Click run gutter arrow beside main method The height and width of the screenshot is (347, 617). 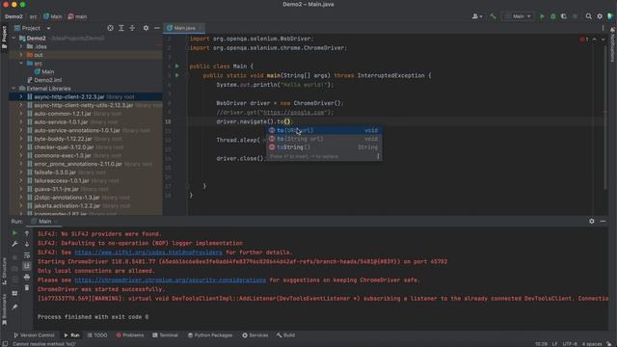click(x=177, y=75)
